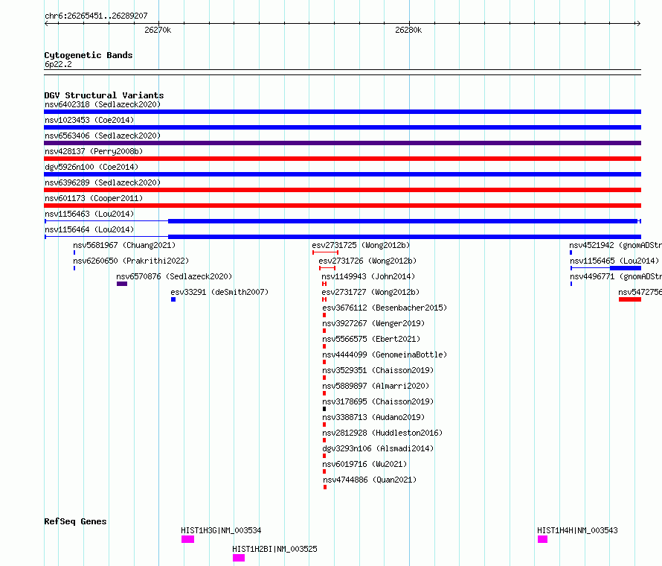Click the 26270k ruler position label

point(158,30)
